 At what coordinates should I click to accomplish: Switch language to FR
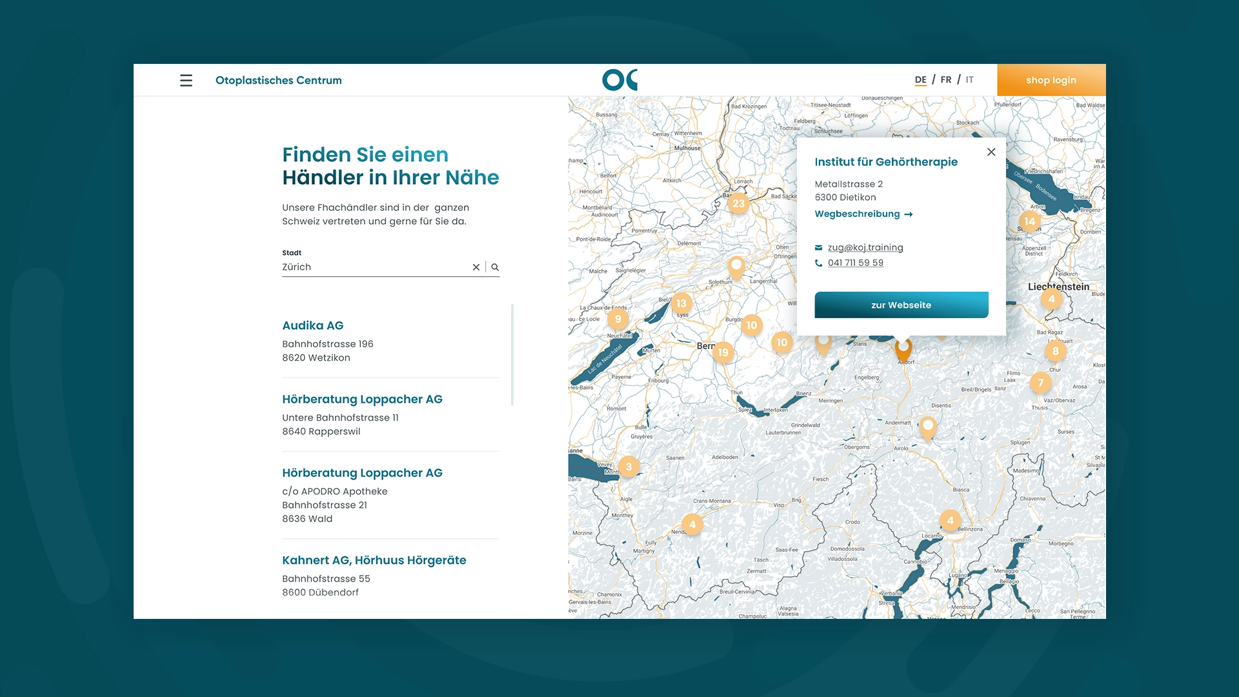click(x=946, y=80)
